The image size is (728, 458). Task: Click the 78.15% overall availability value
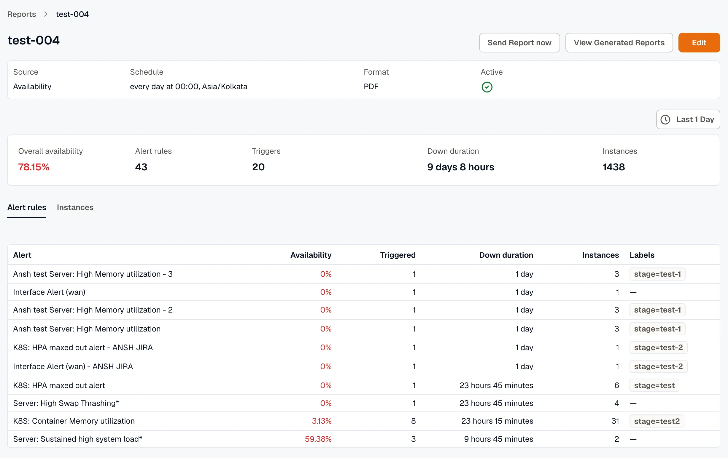point(34,167)
